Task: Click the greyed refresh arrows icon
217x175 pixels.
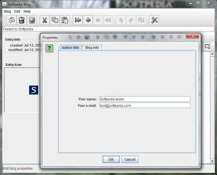Action: pyautogui.click(x=141, y=20)
